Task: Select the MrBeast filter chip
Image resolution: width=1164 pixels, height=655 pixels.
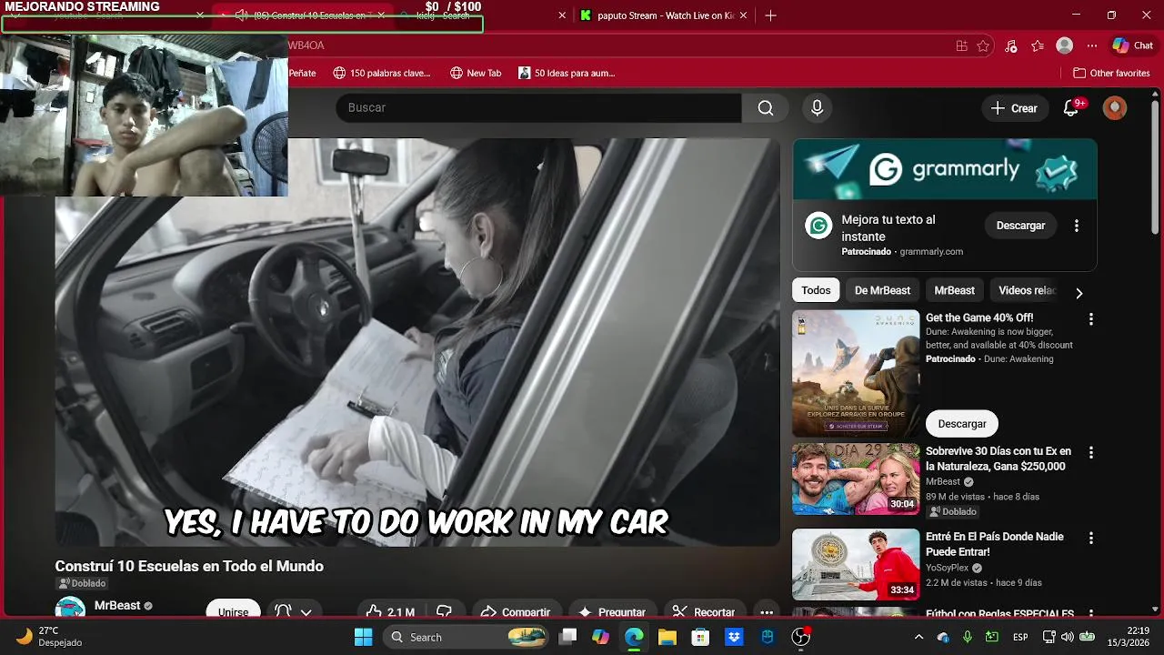Action: click(x=954, y=290)
